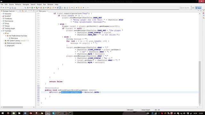
Task: Open the External Tools dropdown arrow
Action: [x=39, y=8]
